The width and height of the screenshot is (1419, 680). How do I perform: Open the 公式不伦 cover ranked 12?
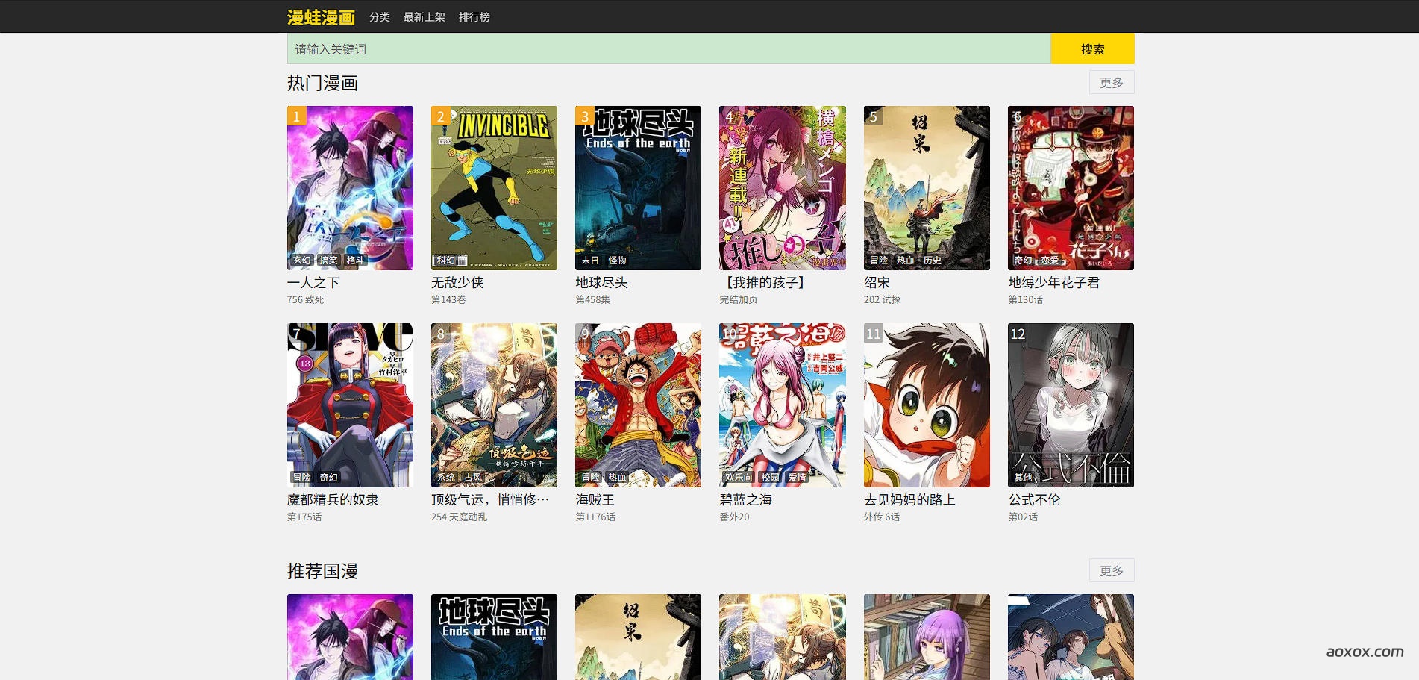1071,405
